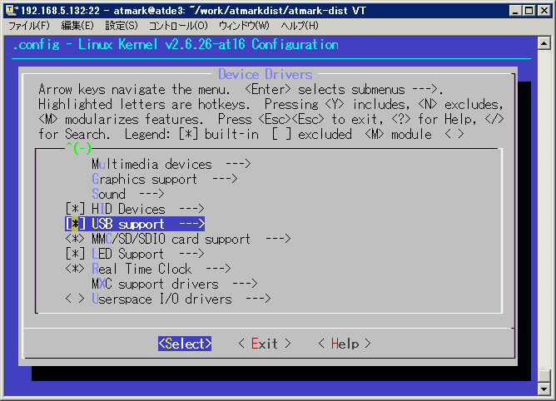Image resolution: width=556 pixels, height=401 pixels.
Task: Open the ファイル(F) menu
Action: click(29, 26)
